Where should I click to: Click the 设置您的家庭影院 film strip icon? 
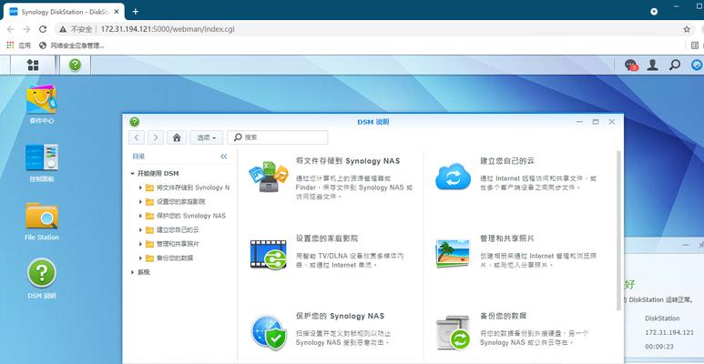pyautogui.click(x=269, y=255)
